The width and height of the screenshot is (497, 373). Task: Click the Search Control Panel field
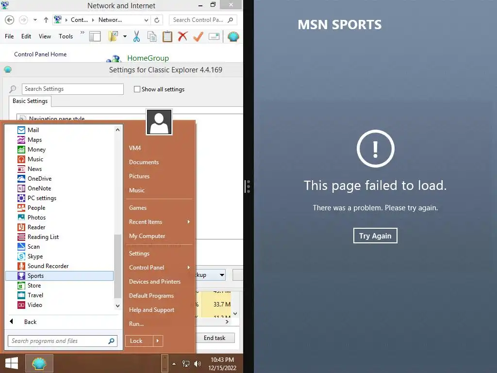pos(203,20)
